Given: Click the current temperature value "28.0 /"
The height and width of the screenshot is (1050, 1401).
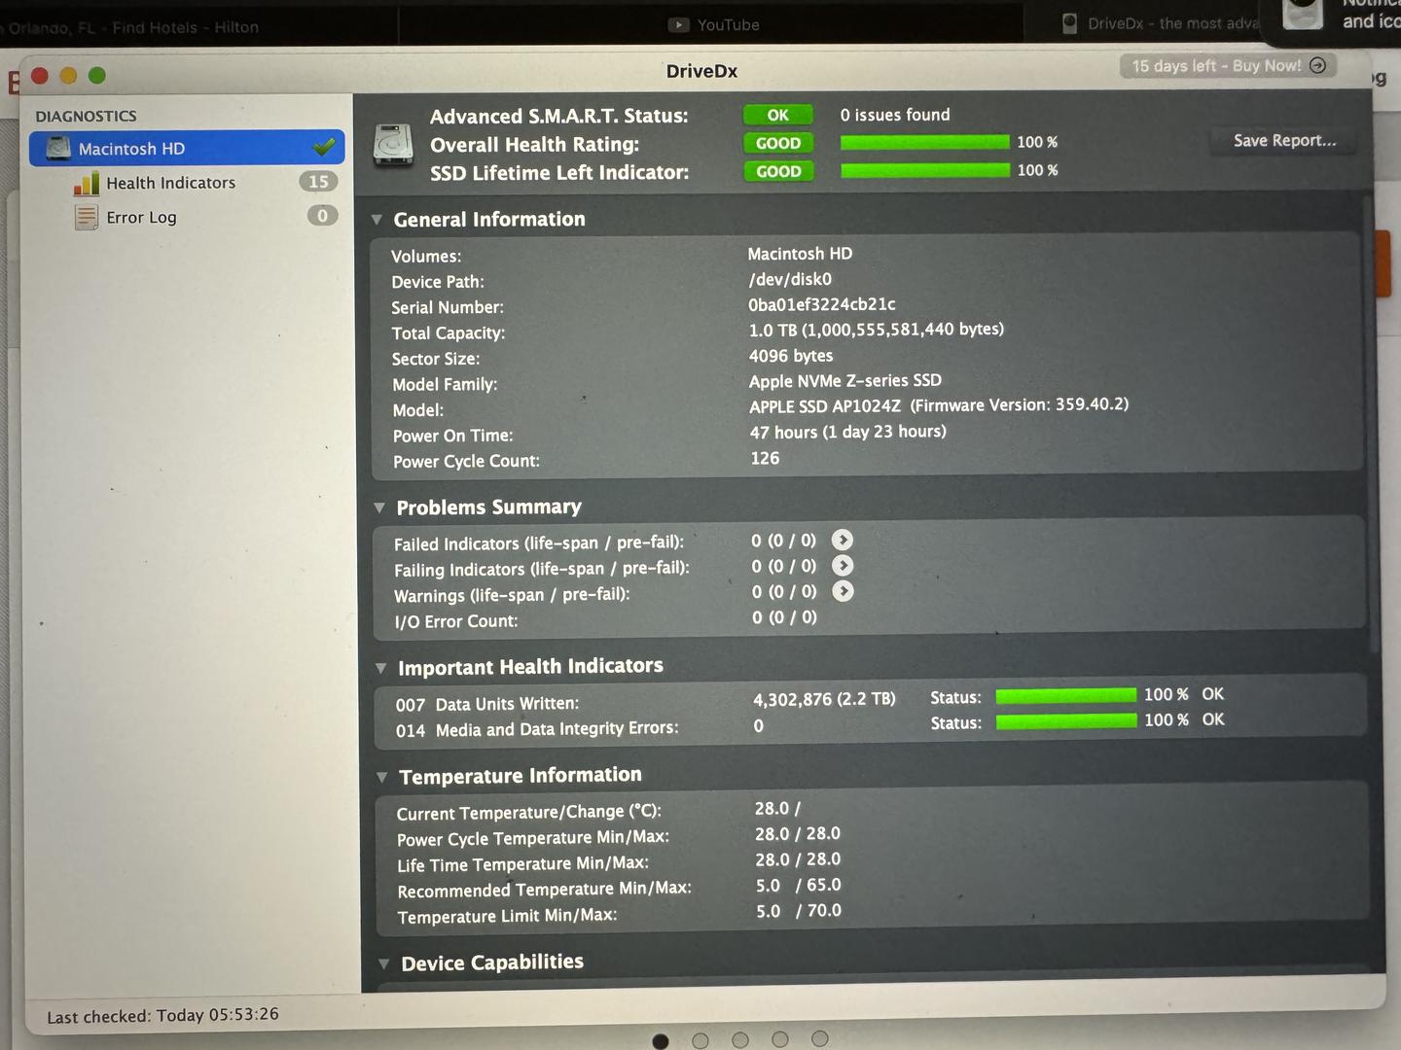Looking at the screenshot, I should click(x=778, y=809).
